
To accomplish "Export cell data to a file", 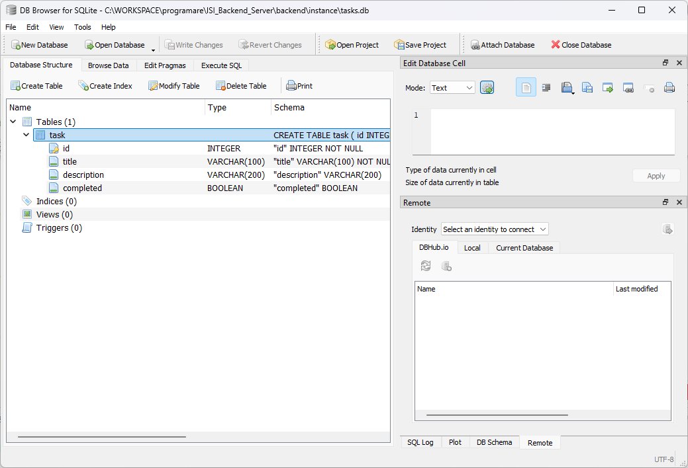I will coord(587,87).
